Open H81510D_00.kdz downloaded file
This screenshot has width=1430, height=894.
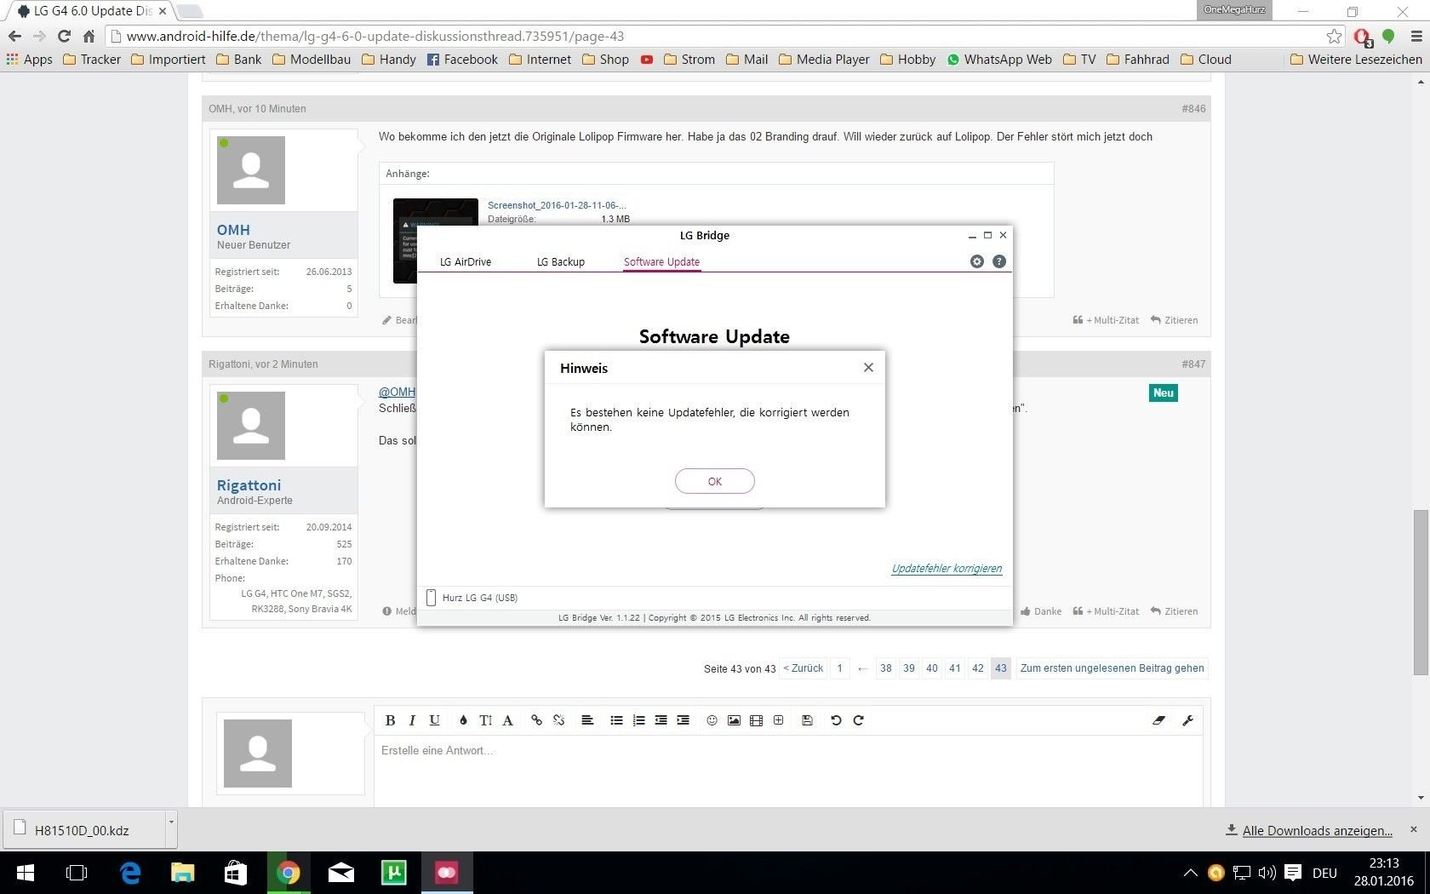tap(84, 830)
